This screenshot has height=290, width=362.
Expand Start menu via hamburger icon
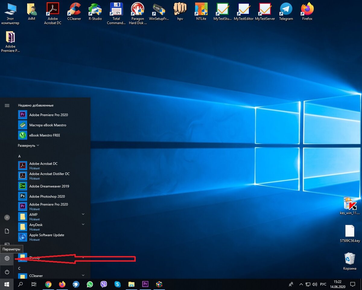coord(7,105)
